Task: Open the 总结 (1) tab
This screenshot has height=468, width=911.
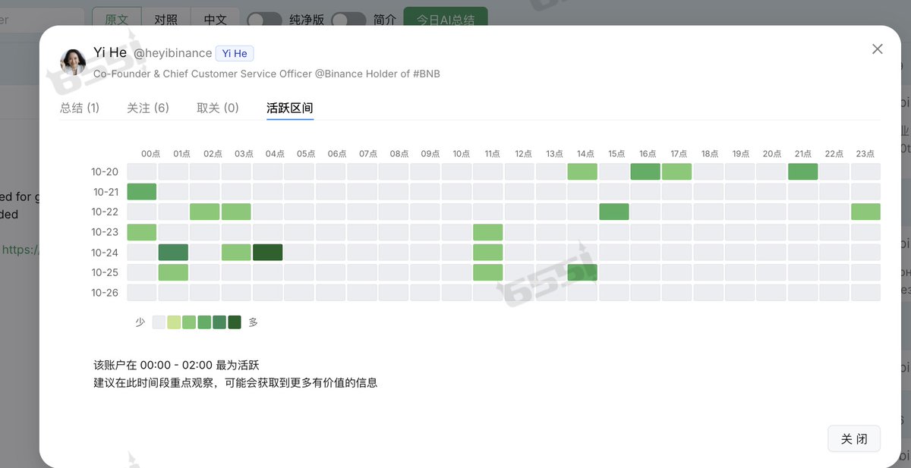Action: coord(80,108)
